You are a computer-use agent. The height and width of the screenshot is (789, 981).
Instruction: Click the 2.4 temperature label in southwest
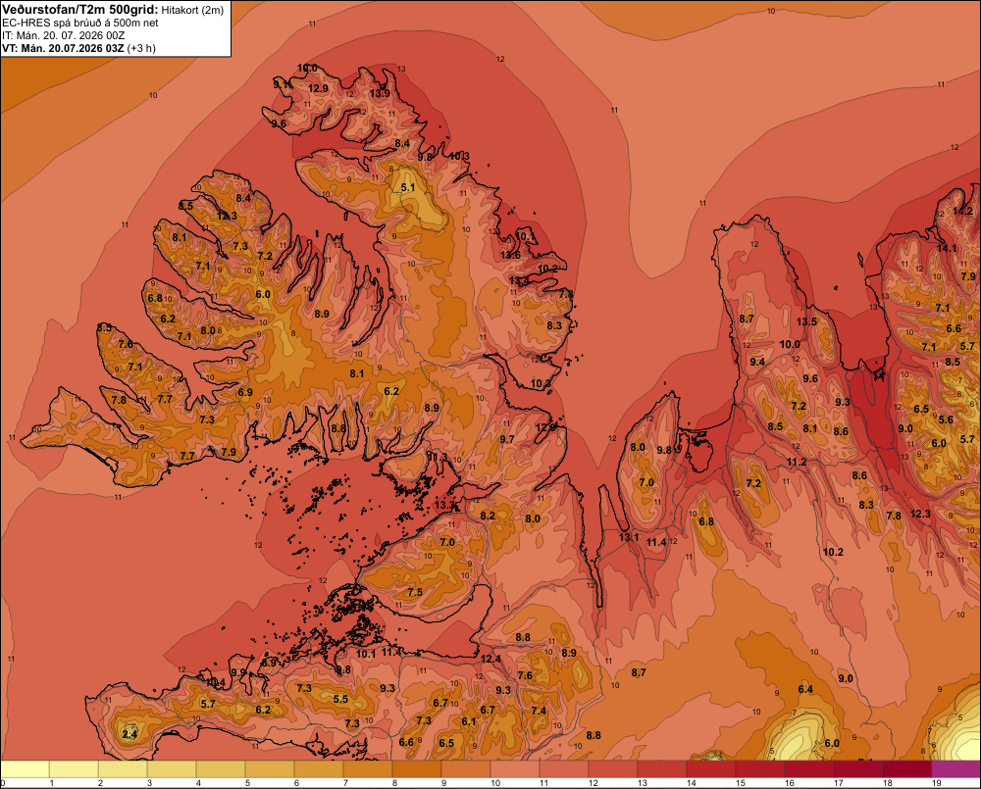129,734
